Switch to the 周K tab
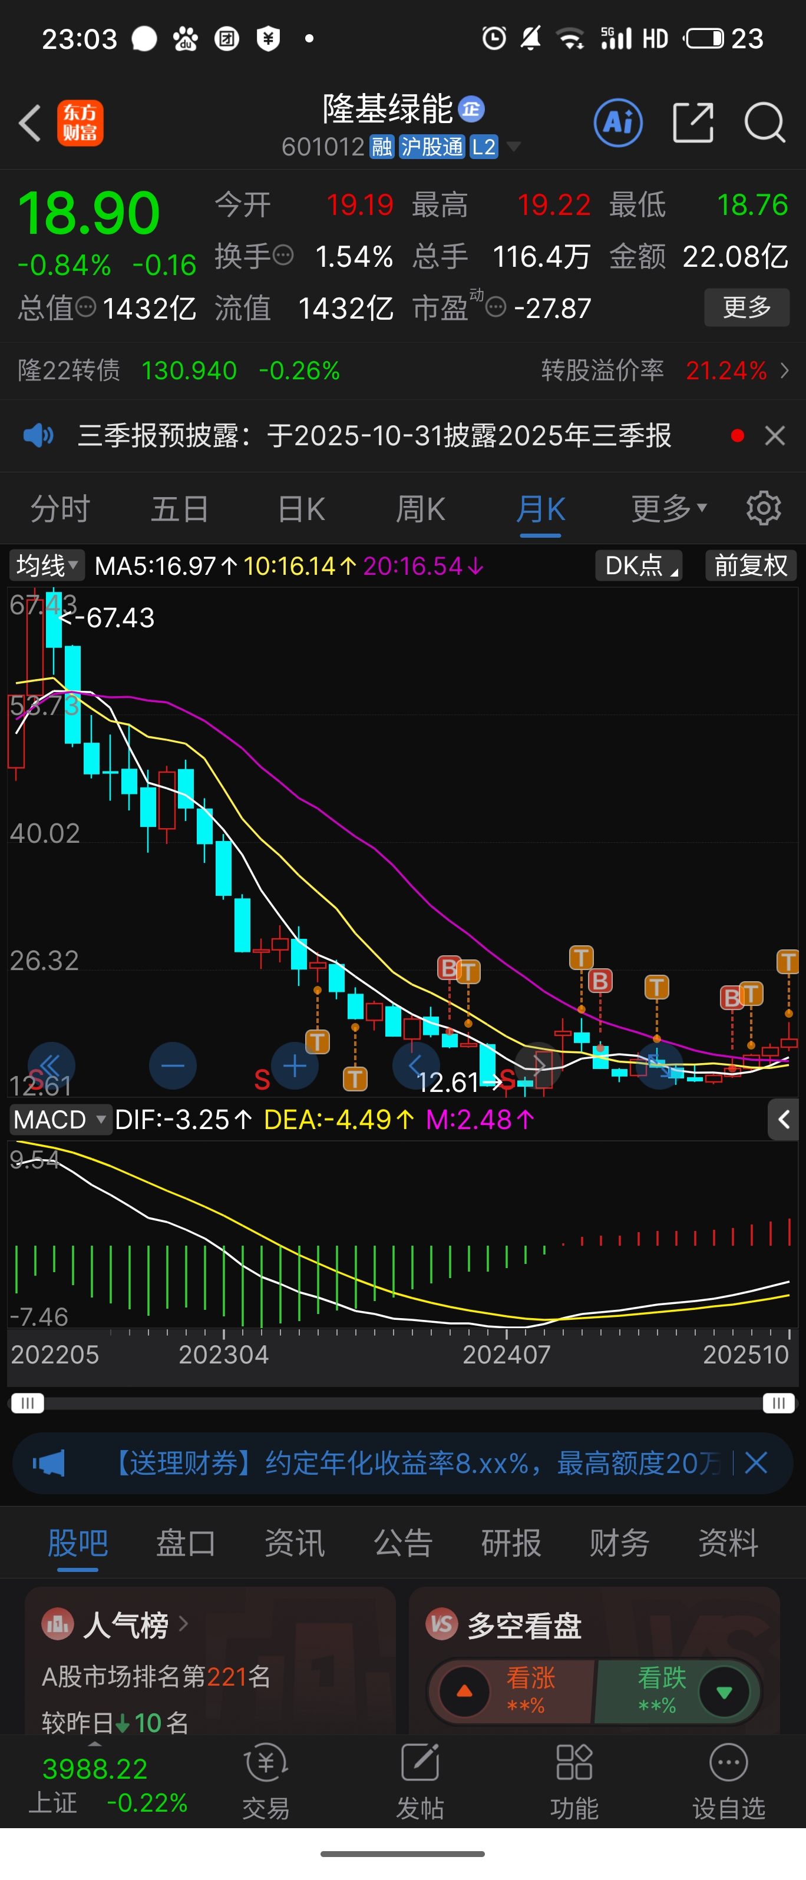 pos(421,509)
